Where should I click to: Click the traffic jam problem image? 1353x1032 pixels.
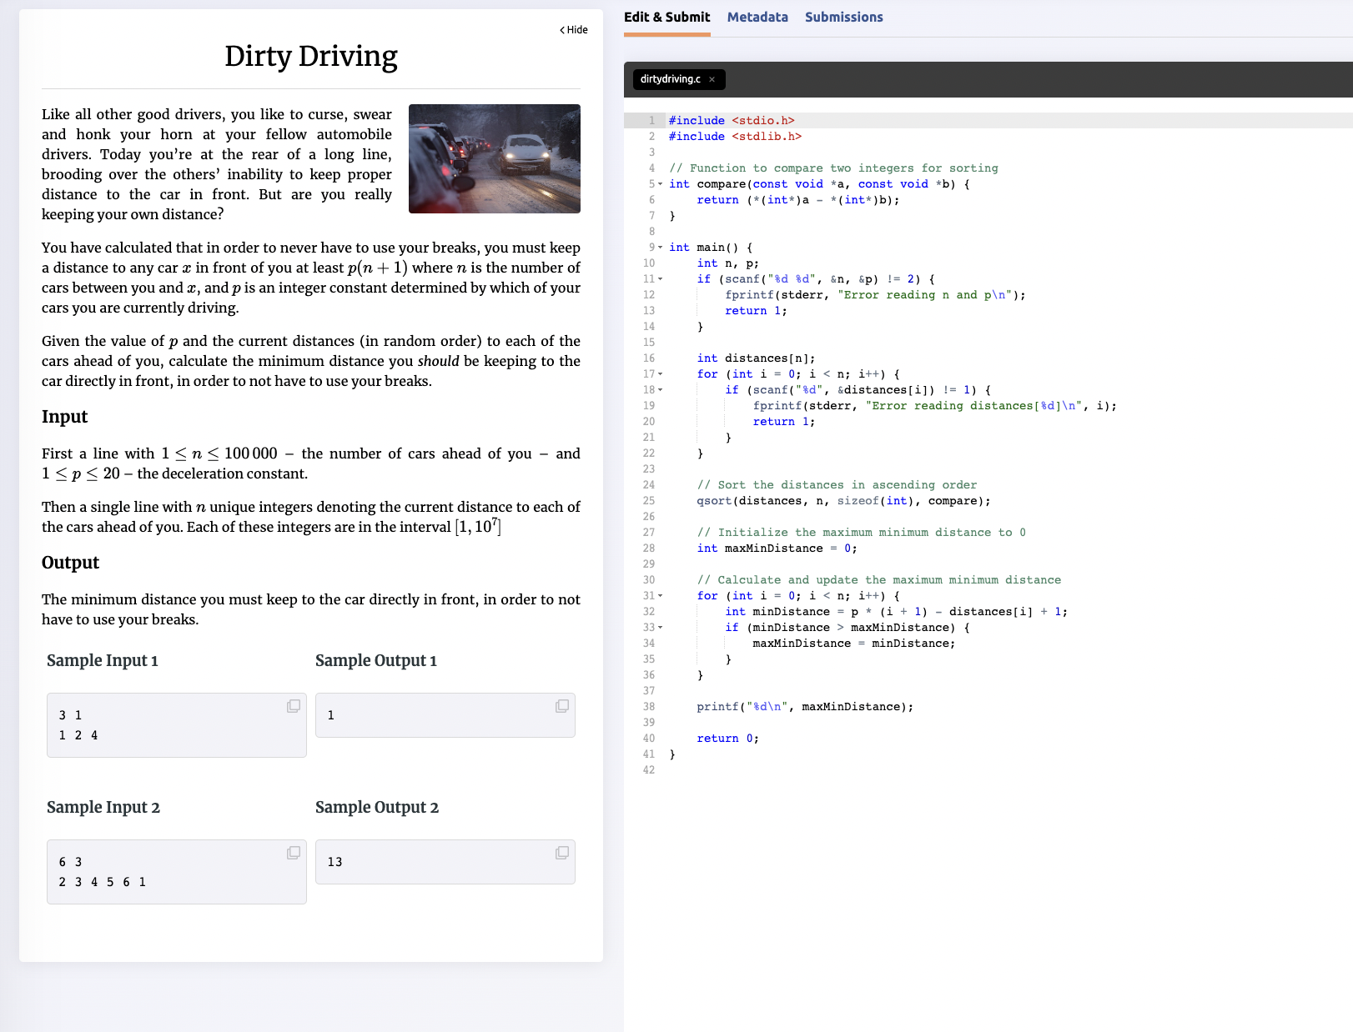click(494, 158)
